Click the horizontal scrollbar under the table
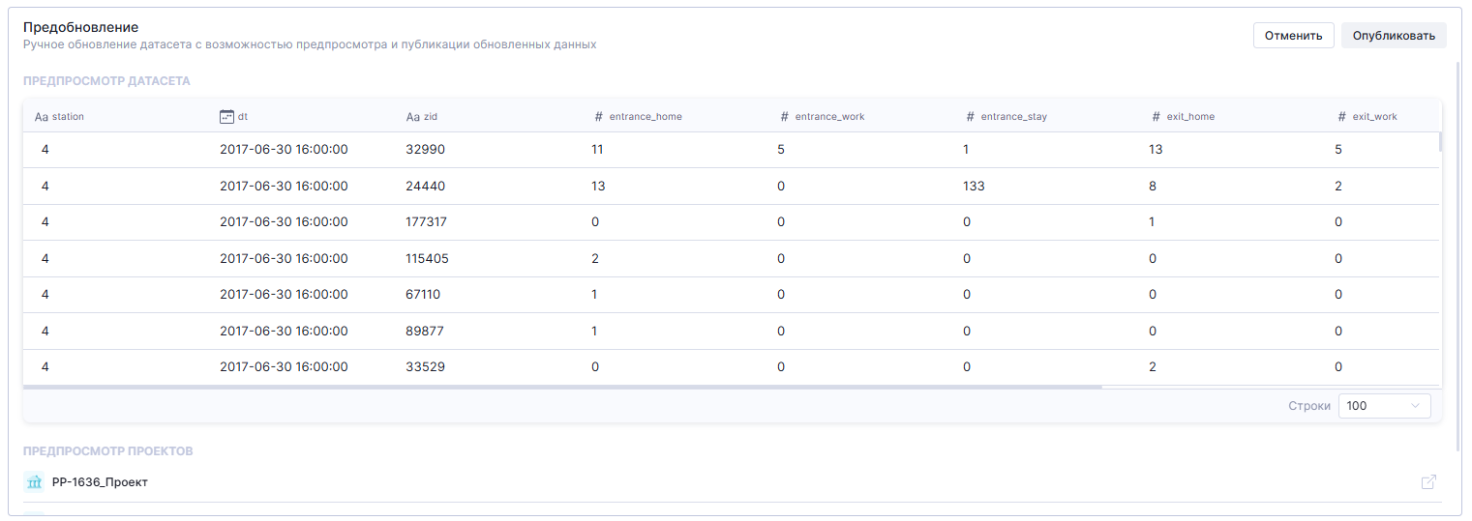This screenshot has height=521, width=1472. coord(561,387)
